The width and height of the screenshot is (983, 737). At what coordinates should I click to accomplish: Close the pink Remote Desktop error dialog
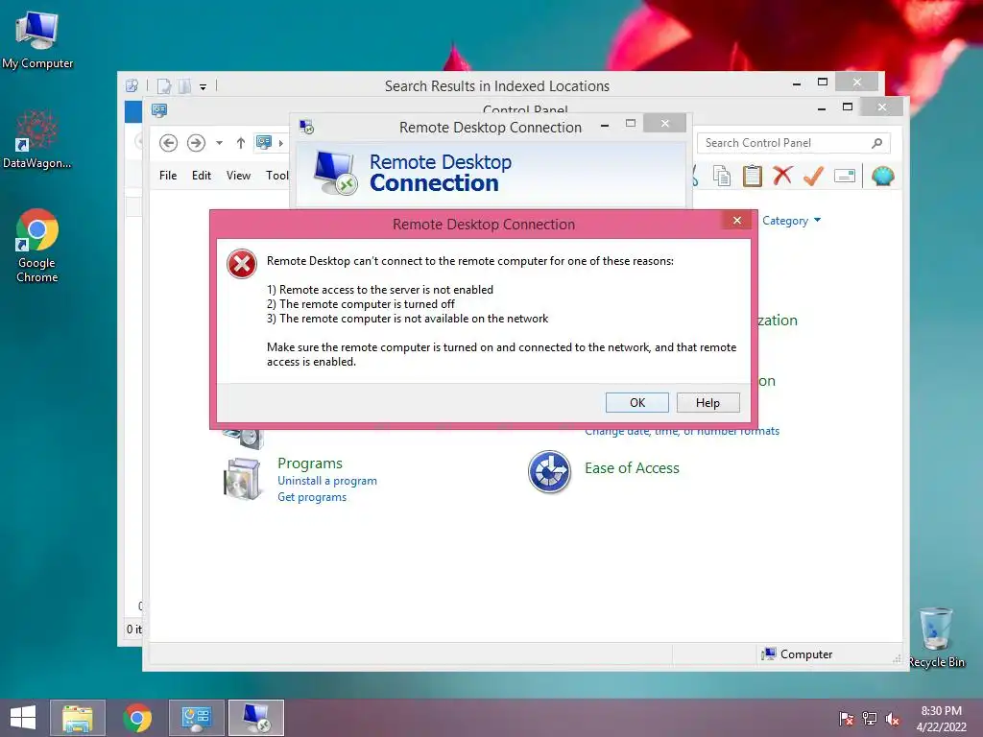pos(736,220)
